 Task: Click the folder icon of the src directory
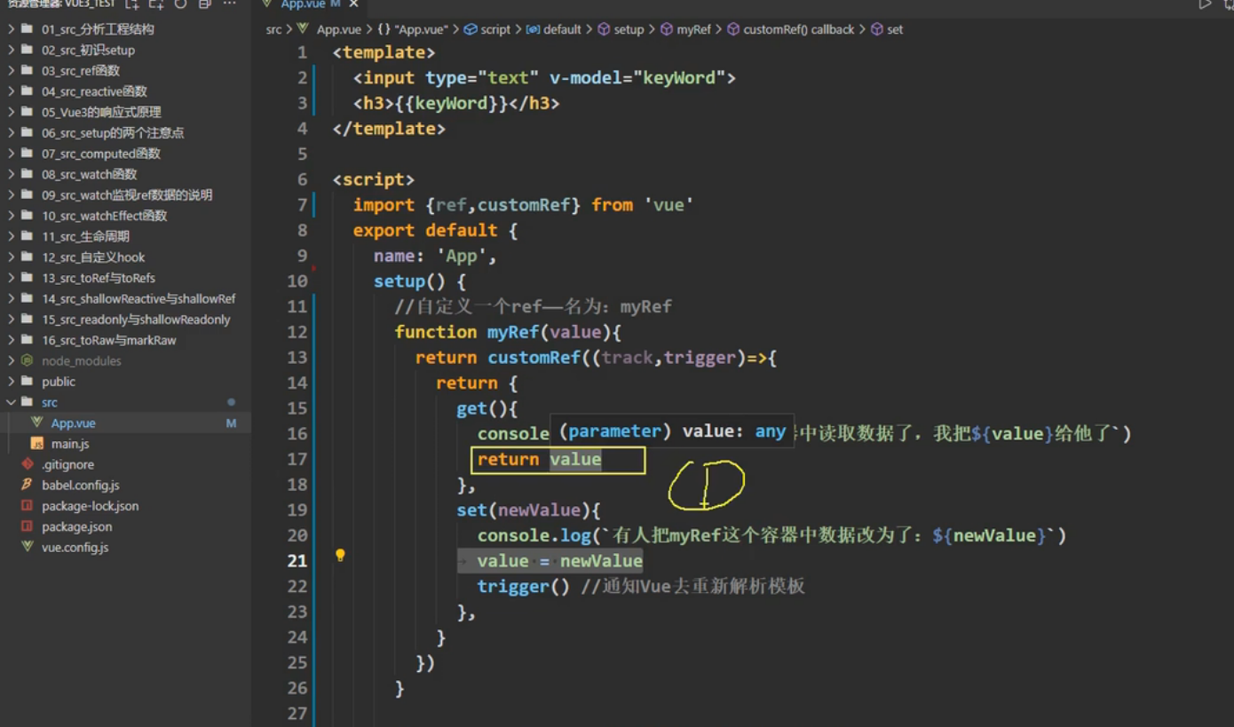click(x=27, y=402)
